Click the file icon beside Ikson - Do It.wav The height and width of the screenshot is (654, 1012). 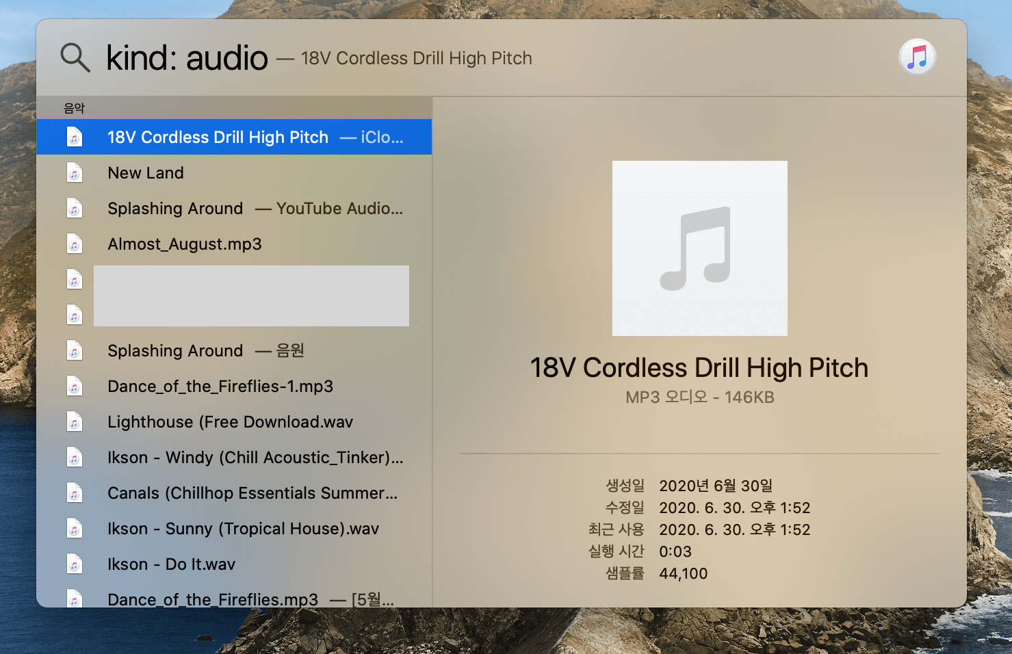point(75,564)
